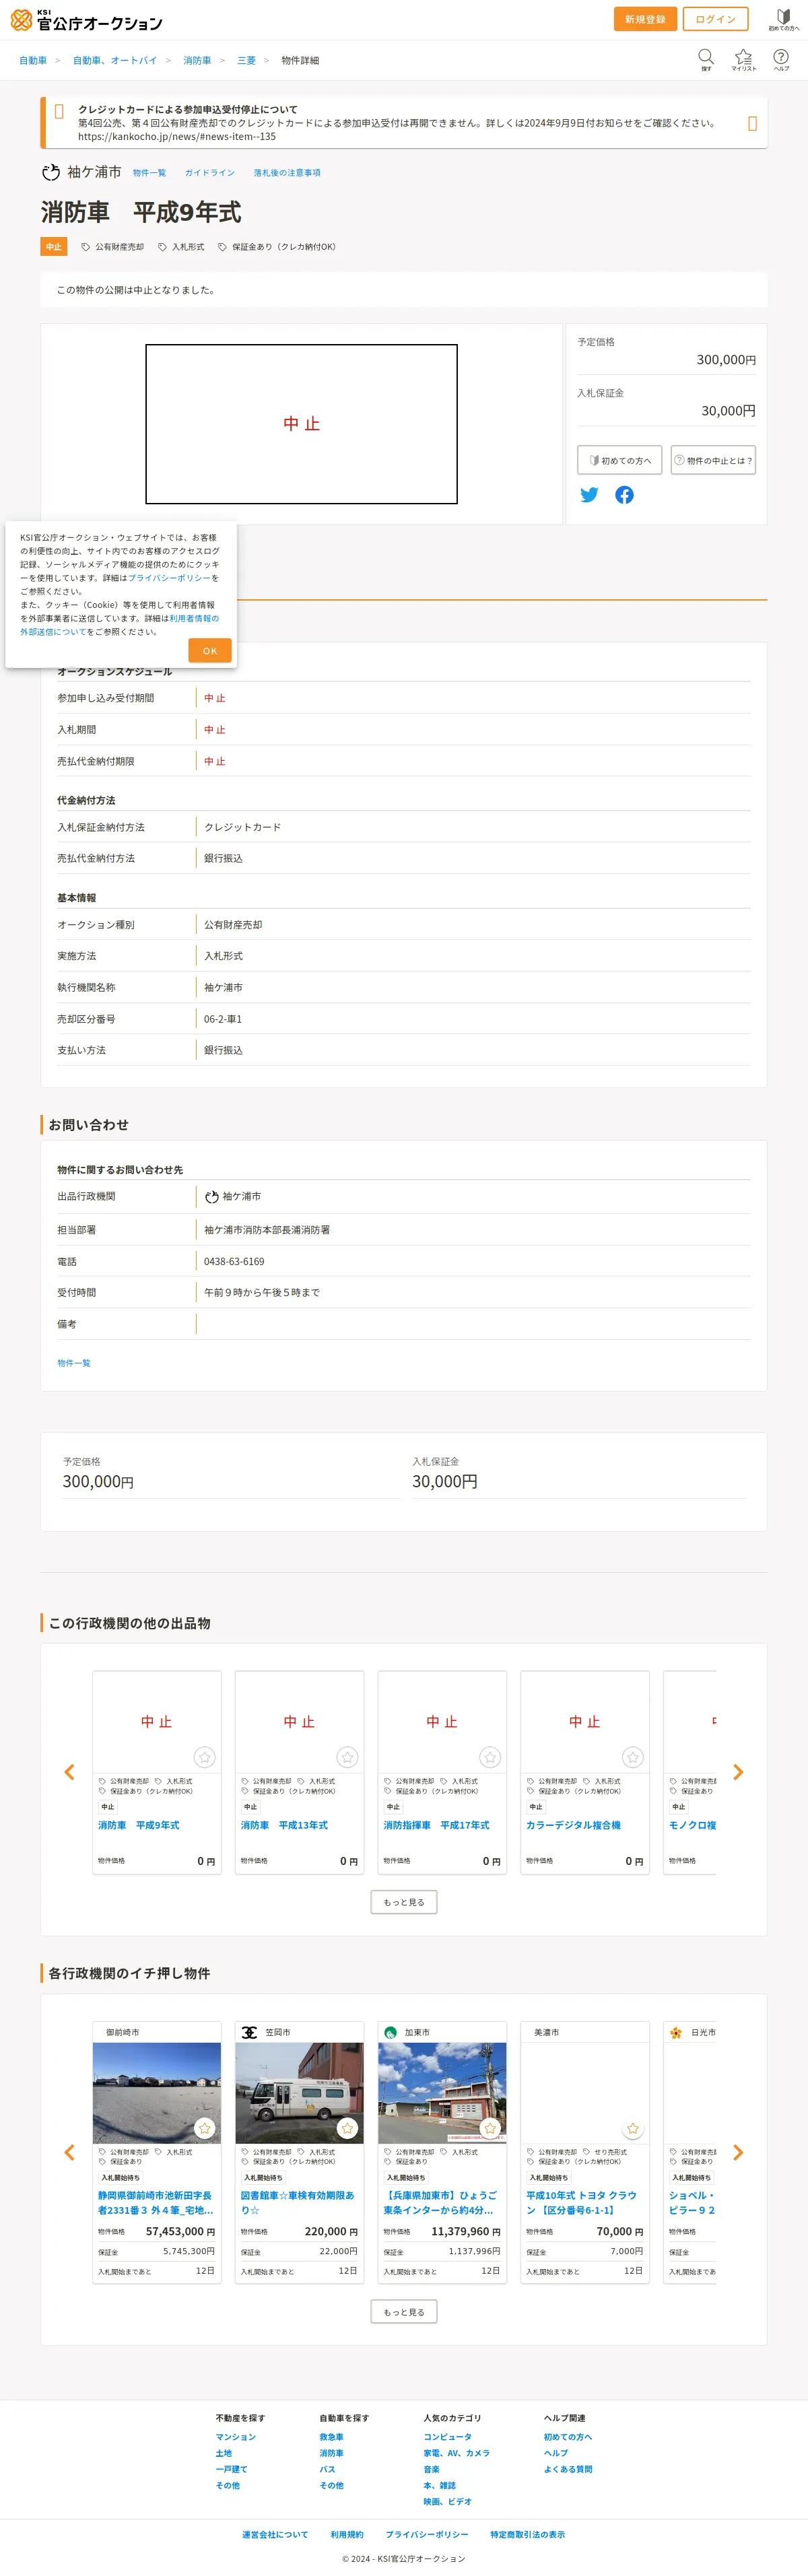
Task: Open the マイリスト star icon
Action: pos(743,59)
